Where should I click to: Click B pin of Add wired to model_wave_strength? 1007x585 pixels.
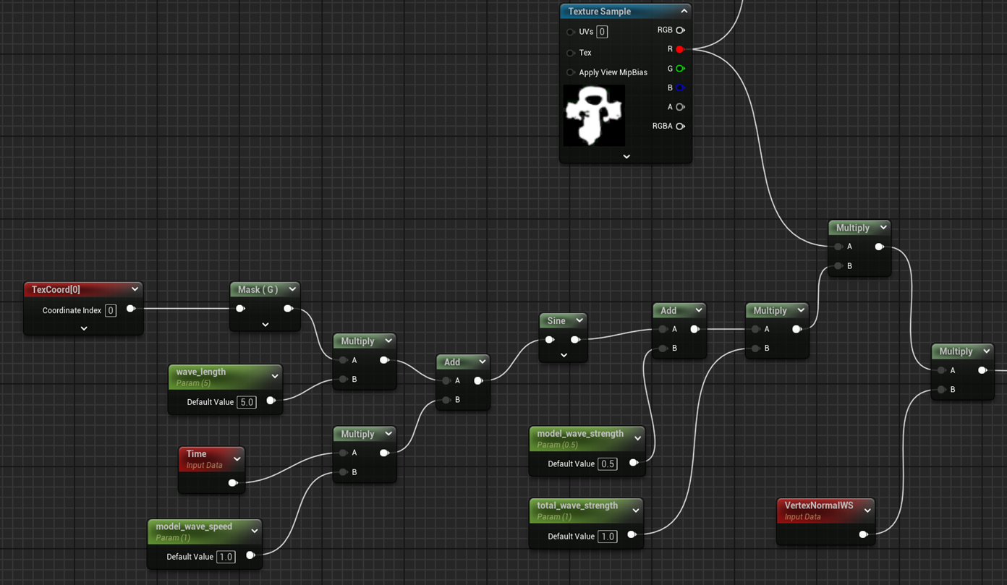click(x=663, y=349)
